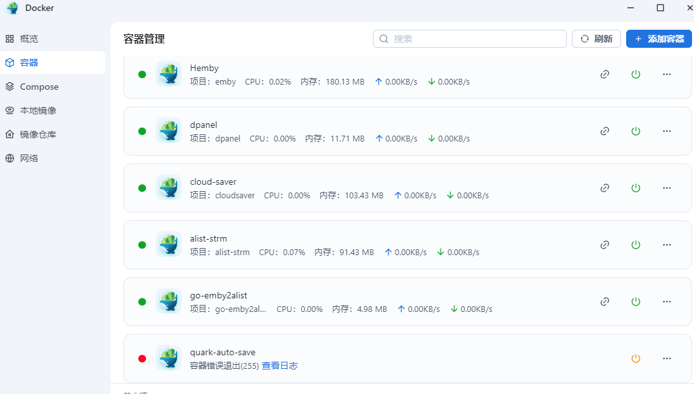Open the link icon for go-emby2alist container
Screen dimensions: 694x394
(x=605, y=302)
